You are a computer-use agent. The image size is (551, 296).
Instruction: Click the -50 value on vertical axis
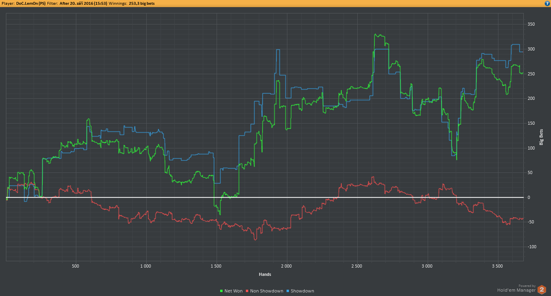[x=531, y=222]
